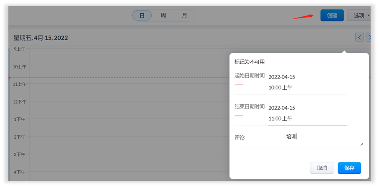Switch to 周 (week) view
Image resolution: width=379 pixels, height=187 pixels.
(163, 15)
